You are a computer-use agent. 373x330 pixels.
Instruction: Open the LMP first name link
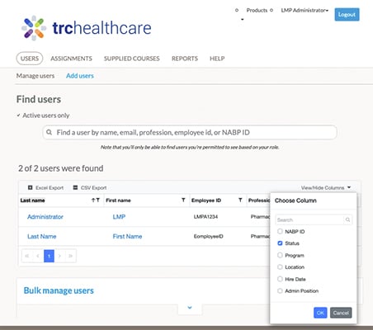point(119,217)
